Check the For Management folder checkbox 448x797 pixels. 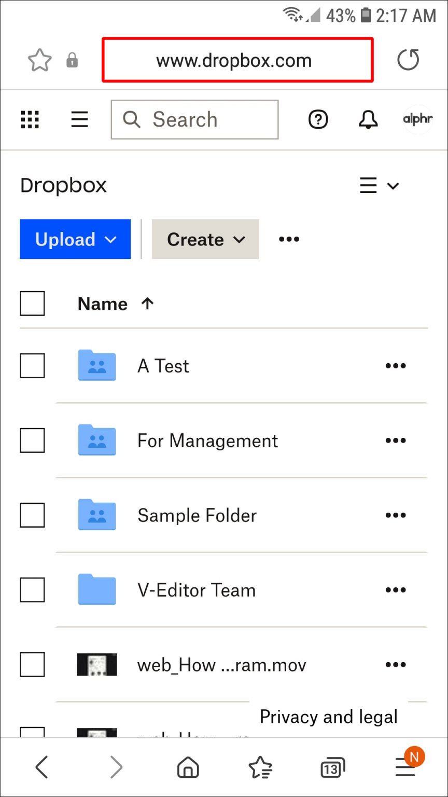coord(32,440)
